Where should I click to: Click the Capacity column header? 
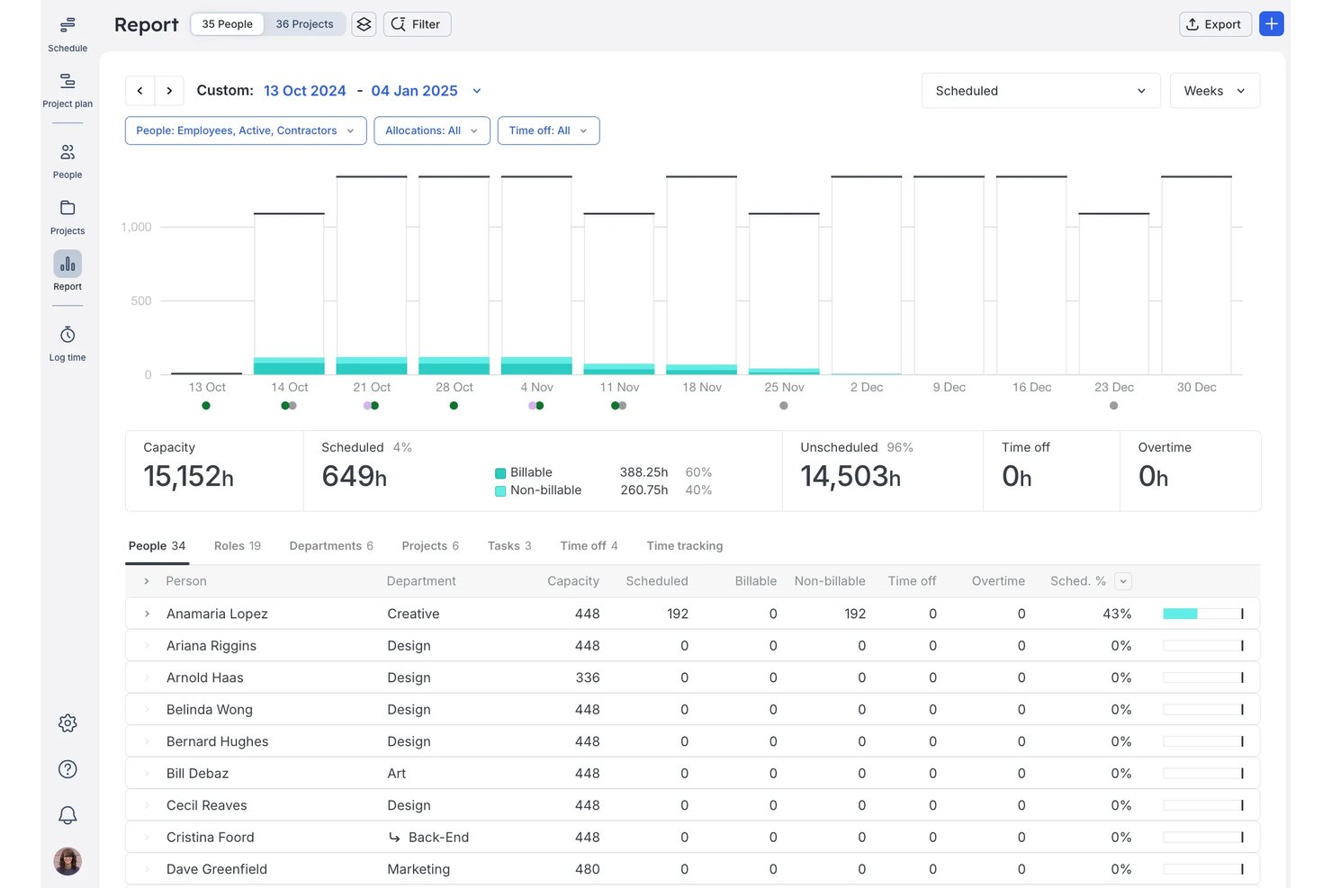(x=573, y=581)
